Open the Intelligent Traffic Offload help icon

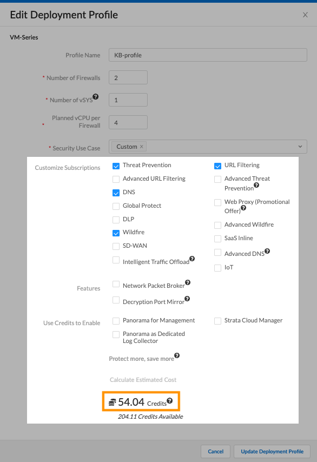[192, 258]
